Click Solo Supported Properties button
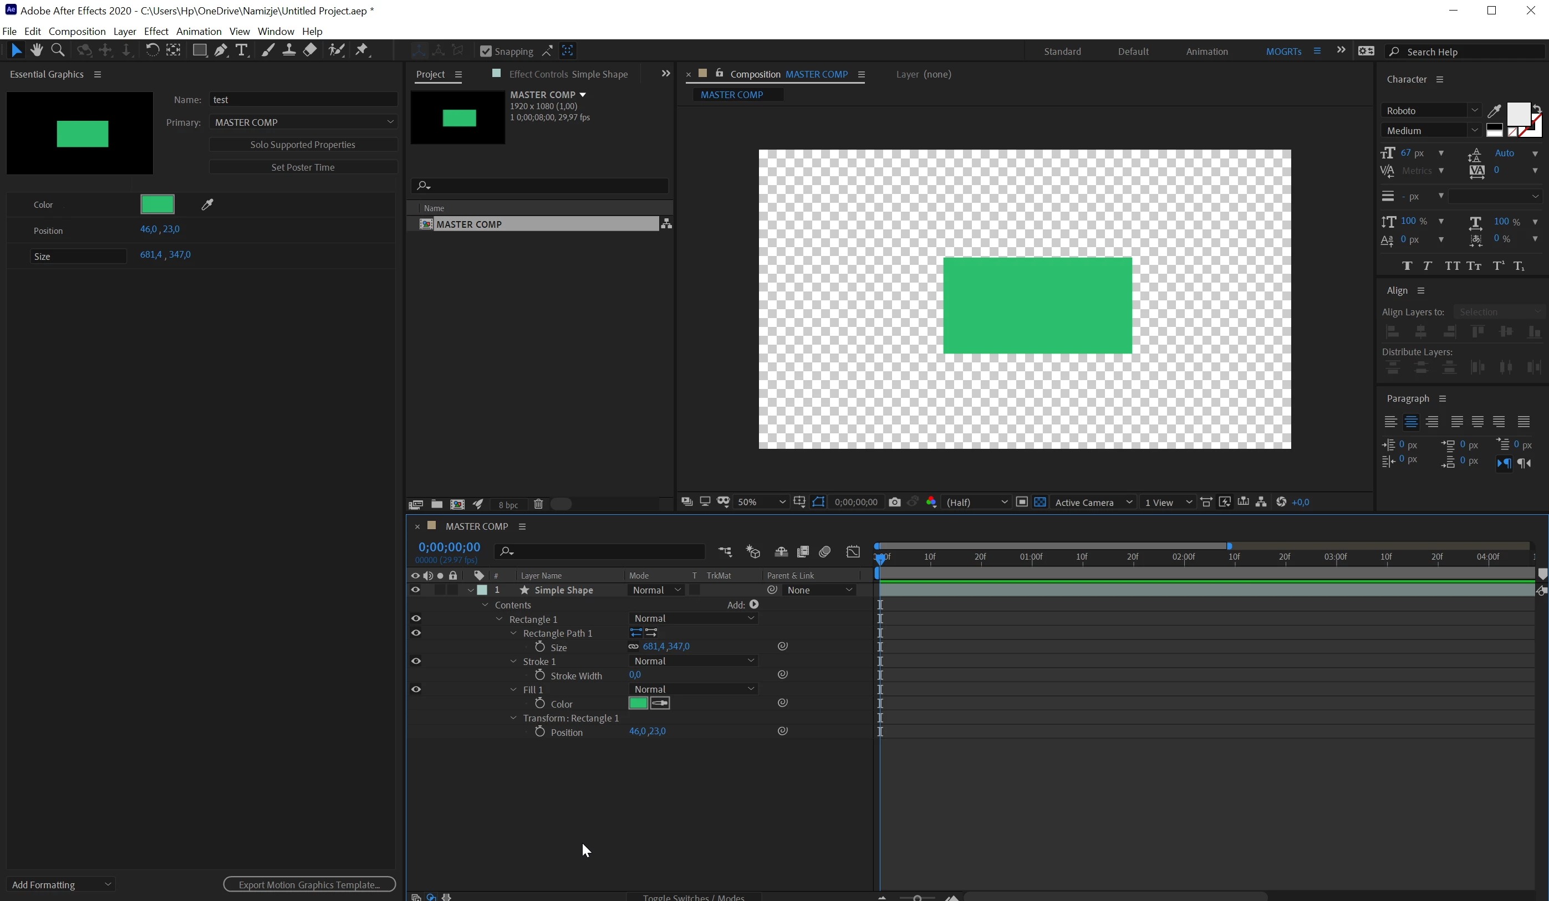The height and width of the screenshot is (901, 1549). [x=303, y=144]
